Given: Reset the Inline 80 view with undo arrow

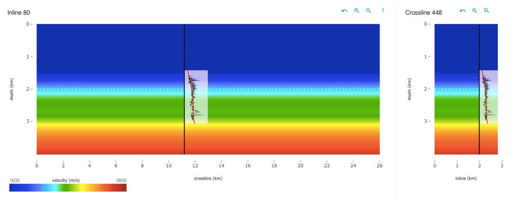Looking at the screenshot, I should pos(344,11).
